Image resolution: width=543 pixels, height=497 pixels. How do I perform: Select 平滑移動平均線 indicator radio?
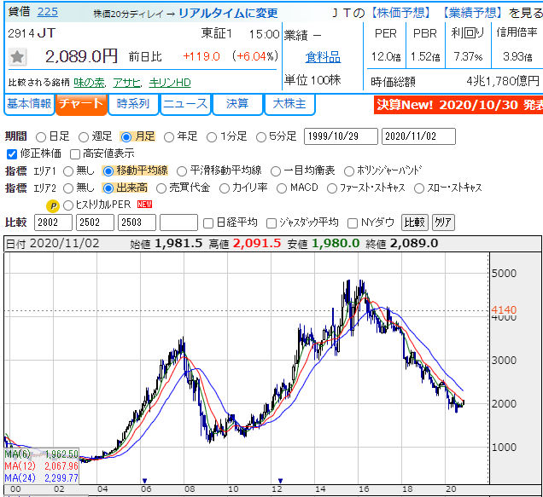click(182, 171)
